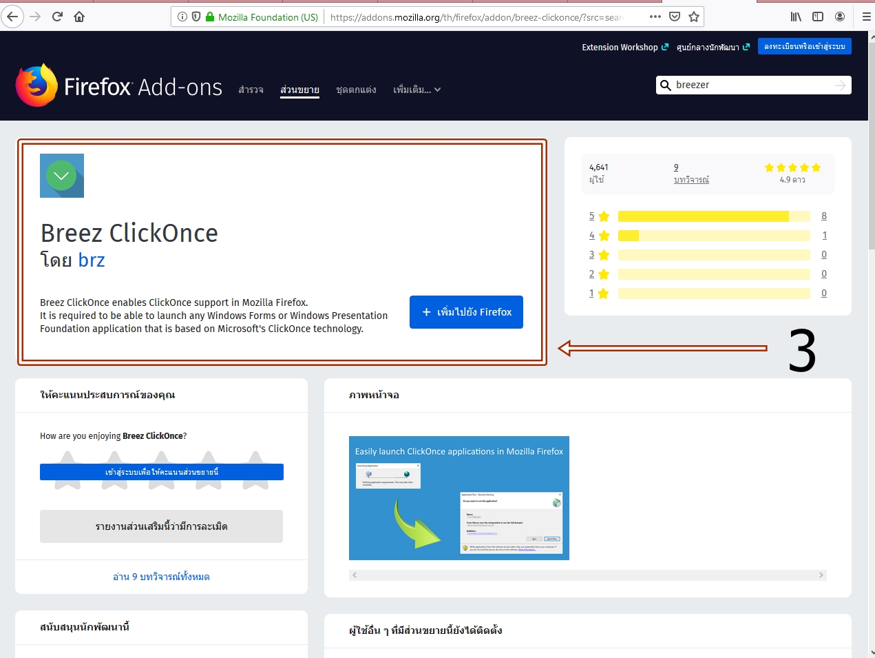Image resolution: width=875 pixels, height=658 pixels.
Task: Save page to Pocket
Action: point(675,17)
